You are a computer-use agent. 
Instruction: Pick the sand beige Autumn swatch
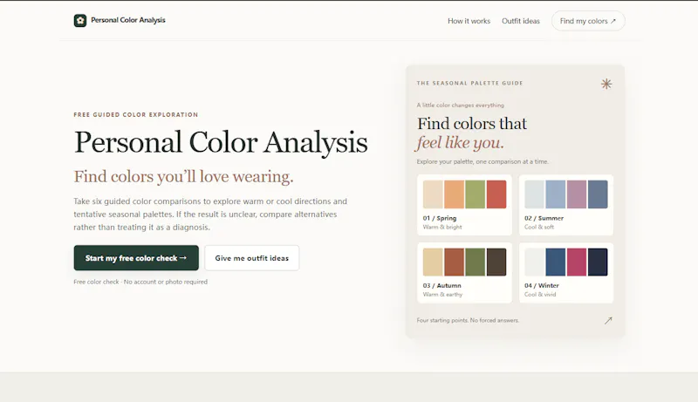click(x=433, y=262)
